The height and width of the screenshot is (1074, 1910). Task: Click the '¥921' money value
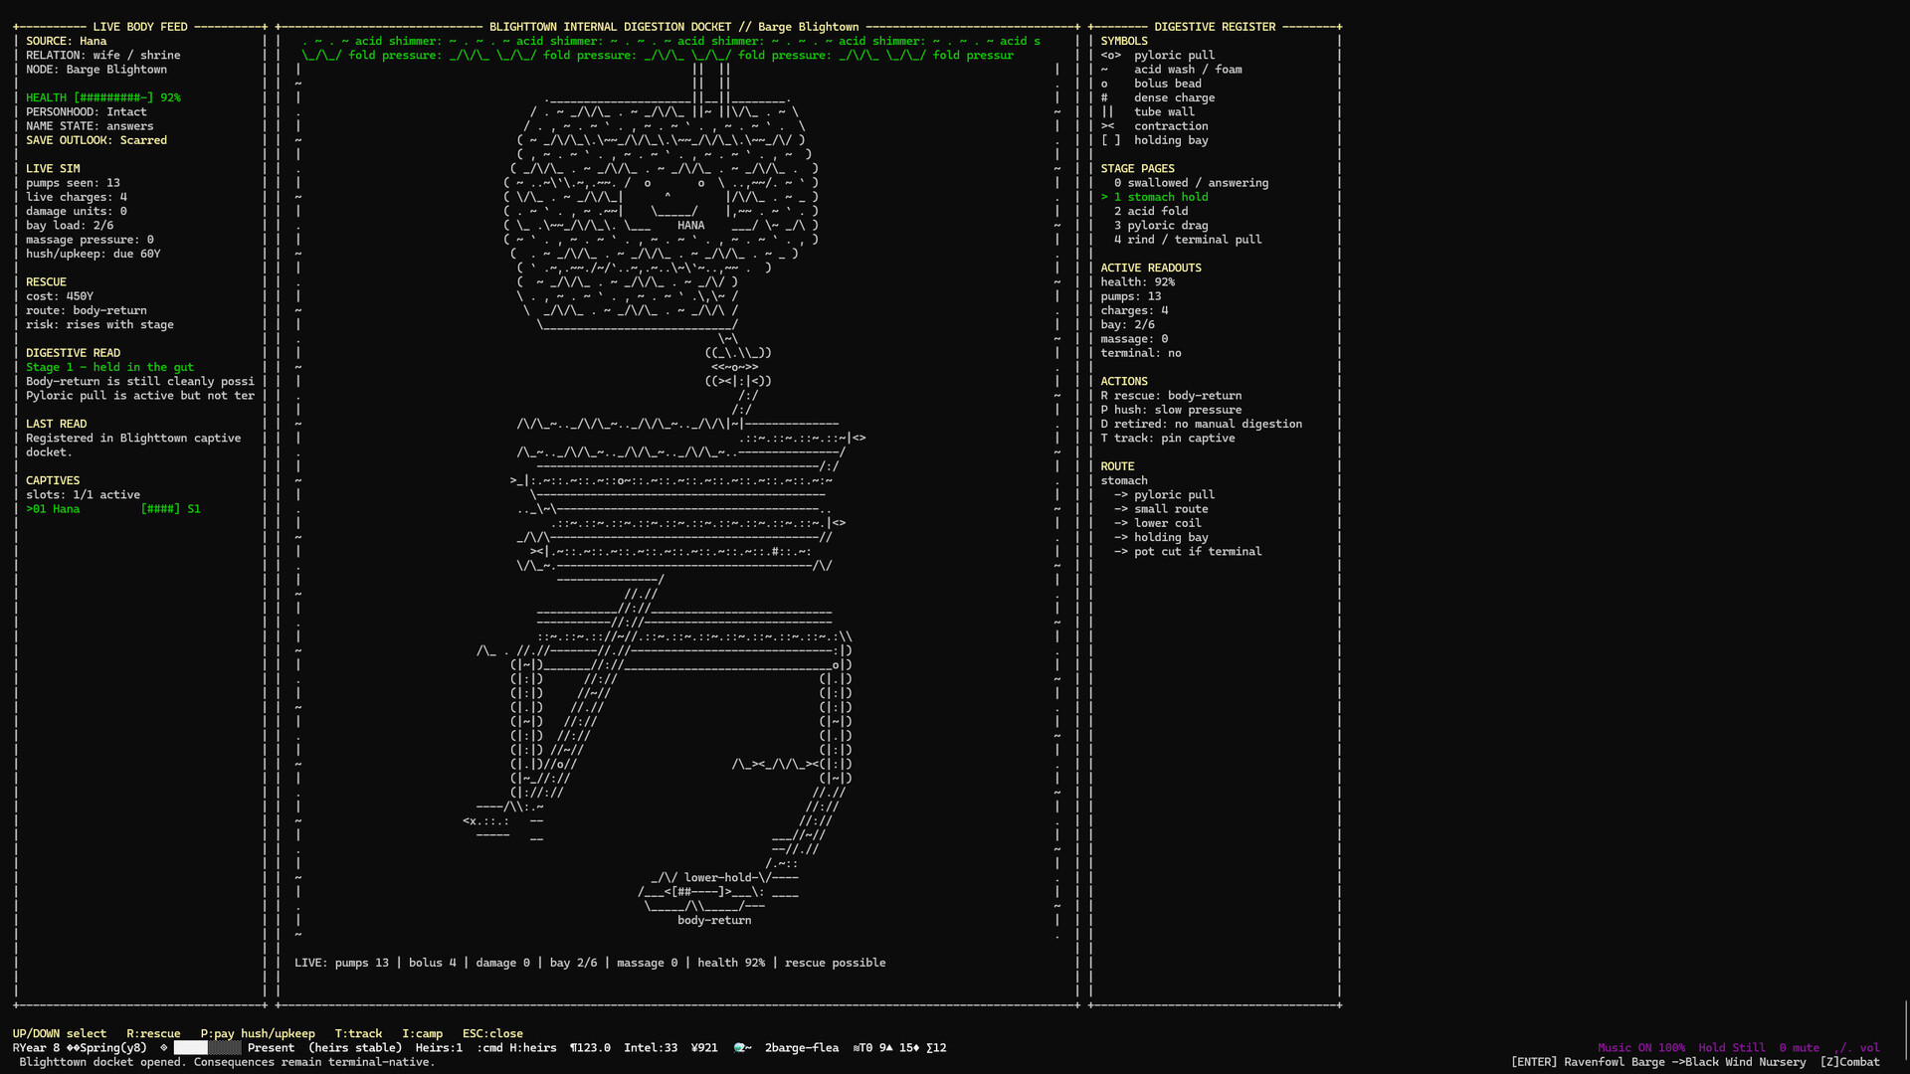[704, 1047]
